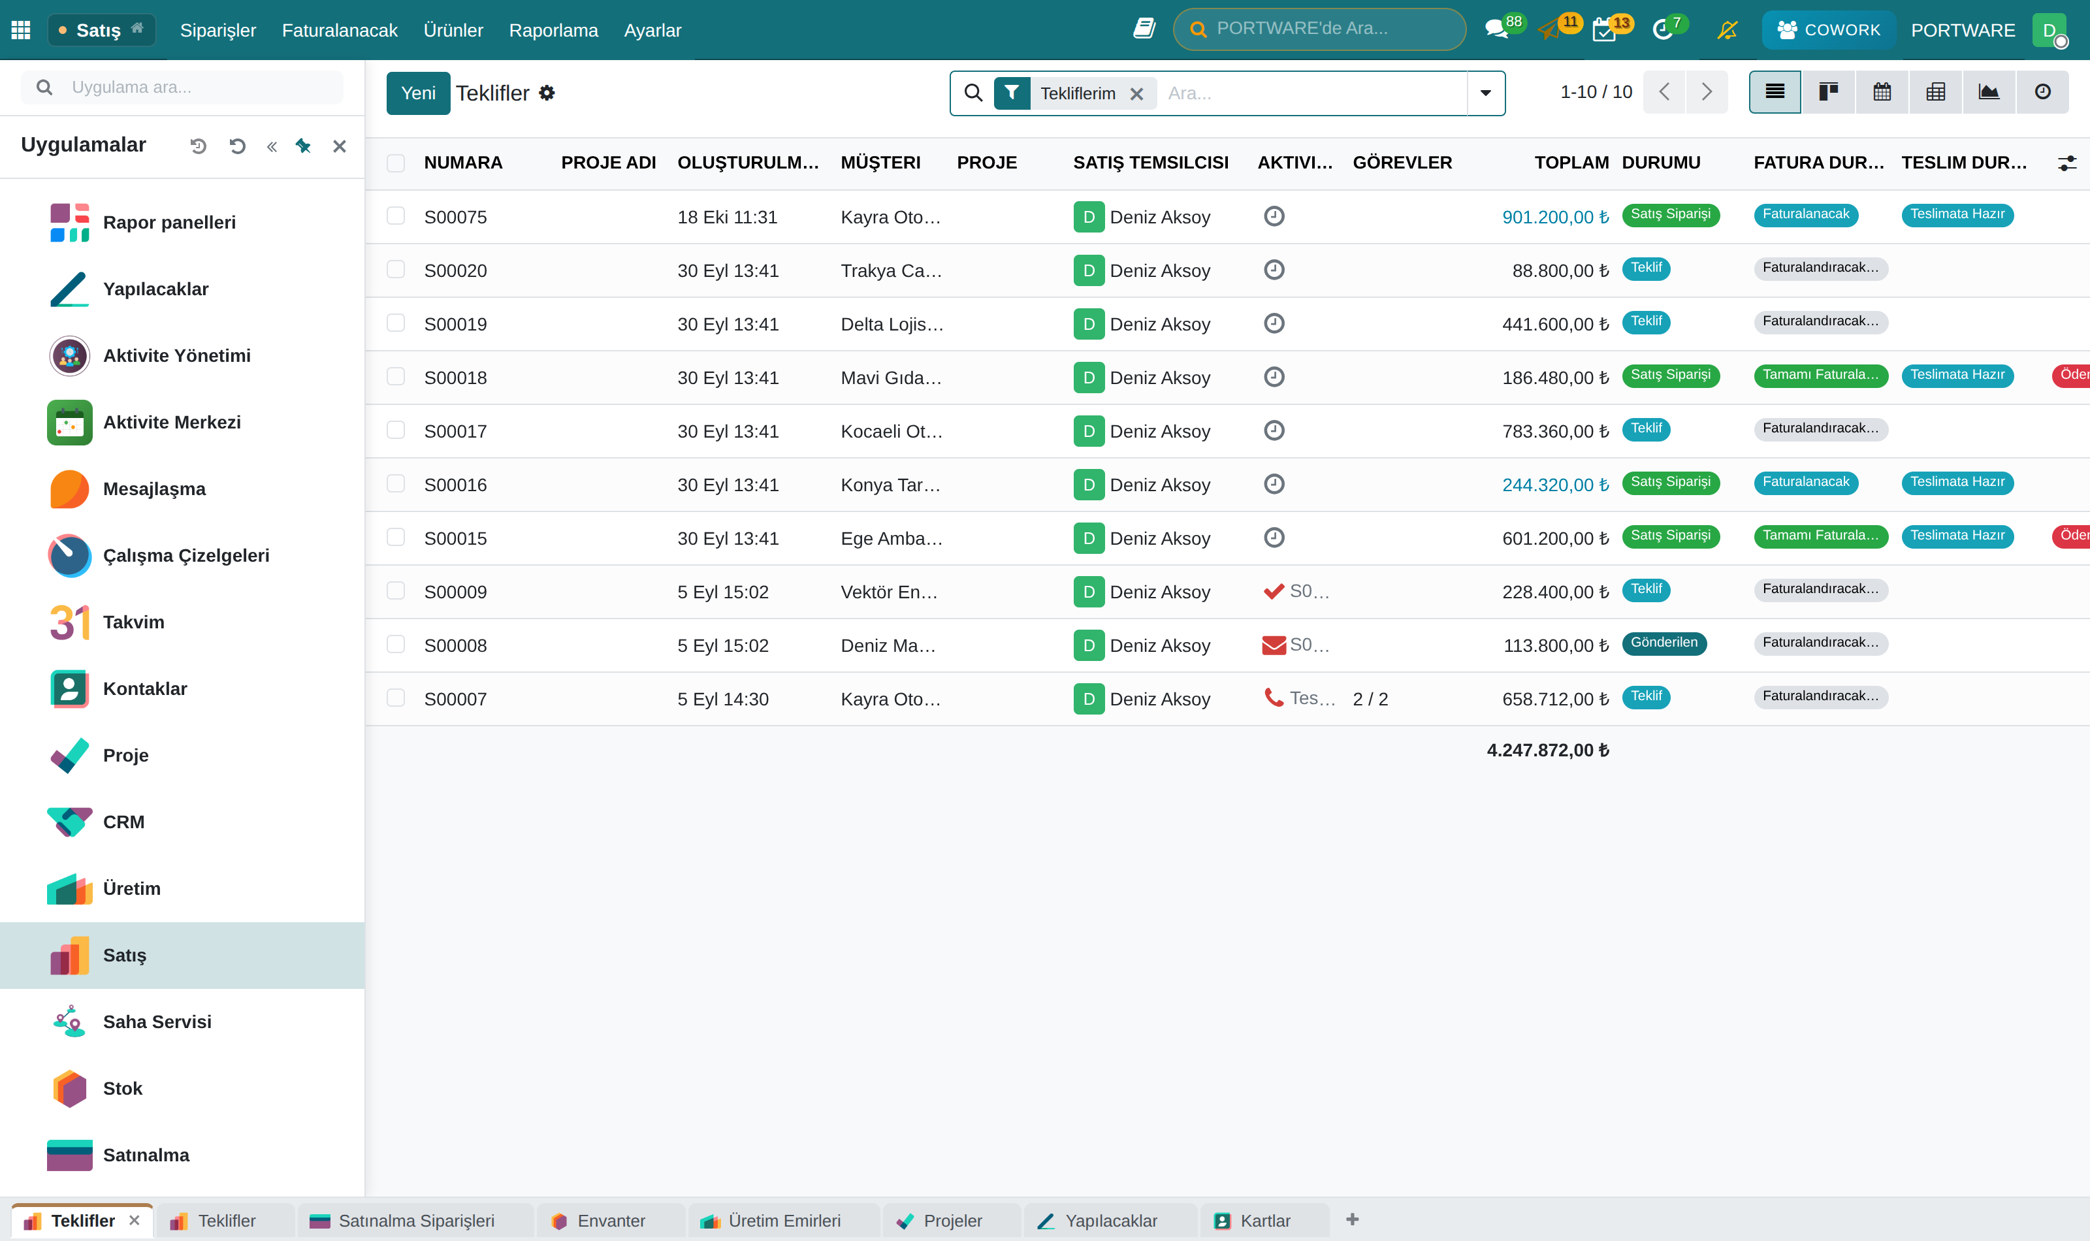Switch to Satınalma Siparişleri bottom tab
The image size is (2090, 1241).
[415, 1221]
